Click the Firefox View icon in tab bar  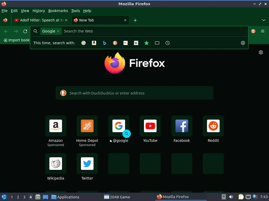[5, 20]
